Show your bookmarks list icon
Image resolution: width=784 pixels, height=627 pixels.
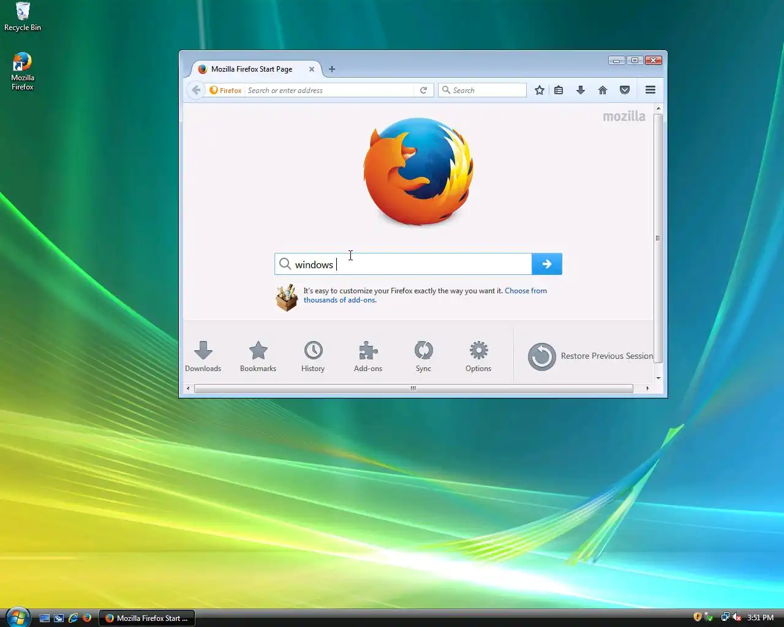pos(559,90)
